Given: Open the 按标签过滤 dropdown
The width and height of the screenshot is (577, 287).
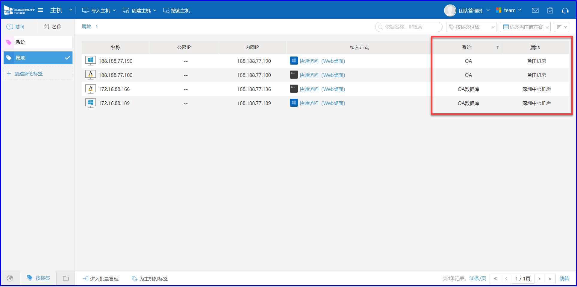Looking at the screenshot, I should point(471,27).
